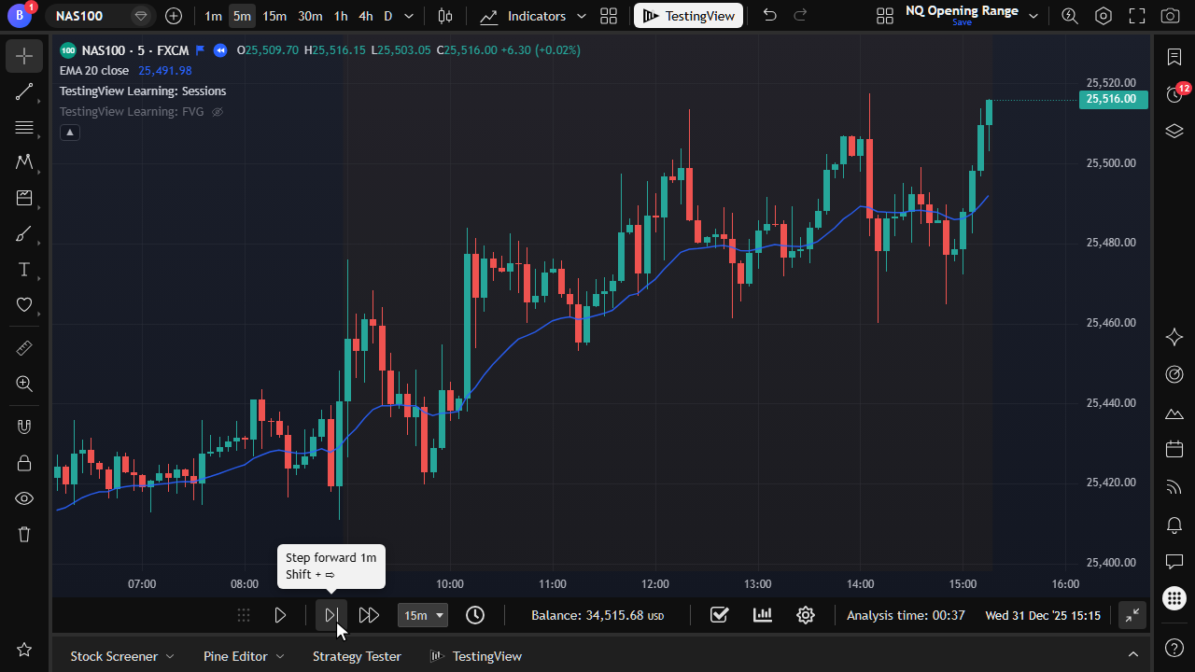Open the bottom TestingView tab
1195x672 pixels.
coord(475,656)
